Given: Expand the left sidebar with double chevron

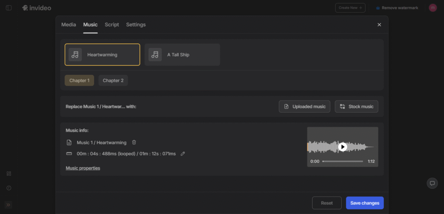Looking at the screenshot, I should coord(9,205).
